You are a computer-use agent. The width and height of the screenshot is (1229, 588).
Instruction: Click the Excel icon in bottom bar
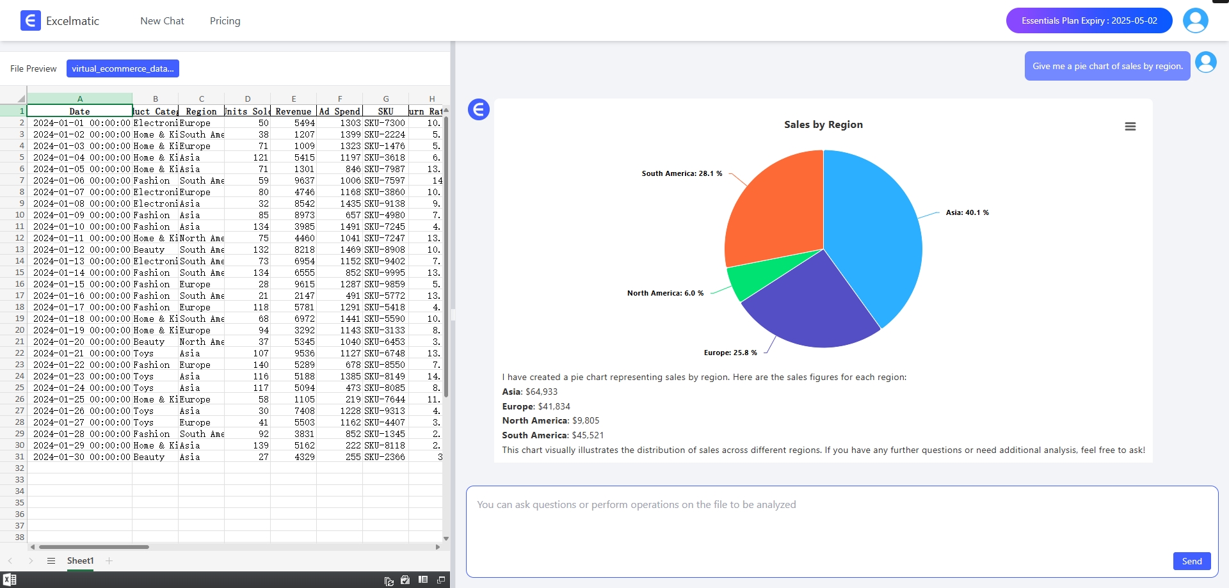10,580
